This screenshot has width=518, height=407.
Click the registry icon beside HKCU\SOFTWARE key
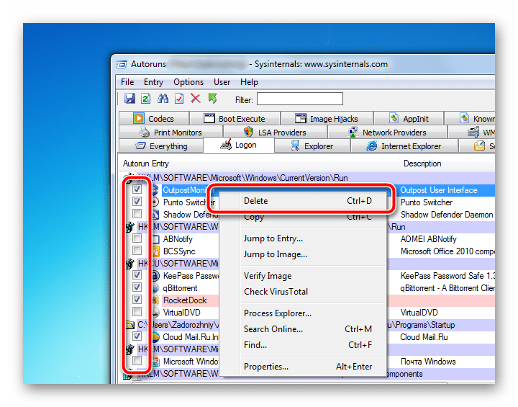pyautogui.click(x=129, y=264)
